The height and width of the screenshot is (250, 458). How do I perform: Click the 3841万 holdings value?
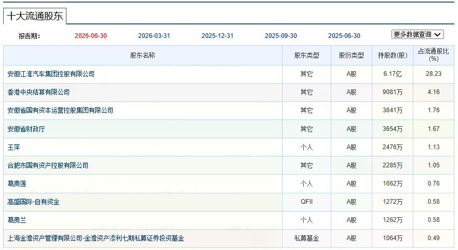(x=392, y=110)
